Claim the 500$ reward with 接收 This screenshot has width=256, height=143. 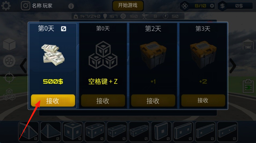pos(53,101)
